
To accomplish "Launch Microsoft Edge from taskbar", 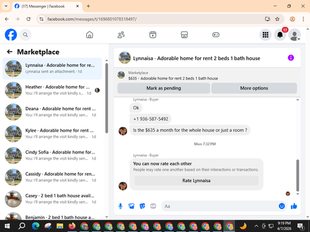I will pyautogui.click(x=35, y=226).
